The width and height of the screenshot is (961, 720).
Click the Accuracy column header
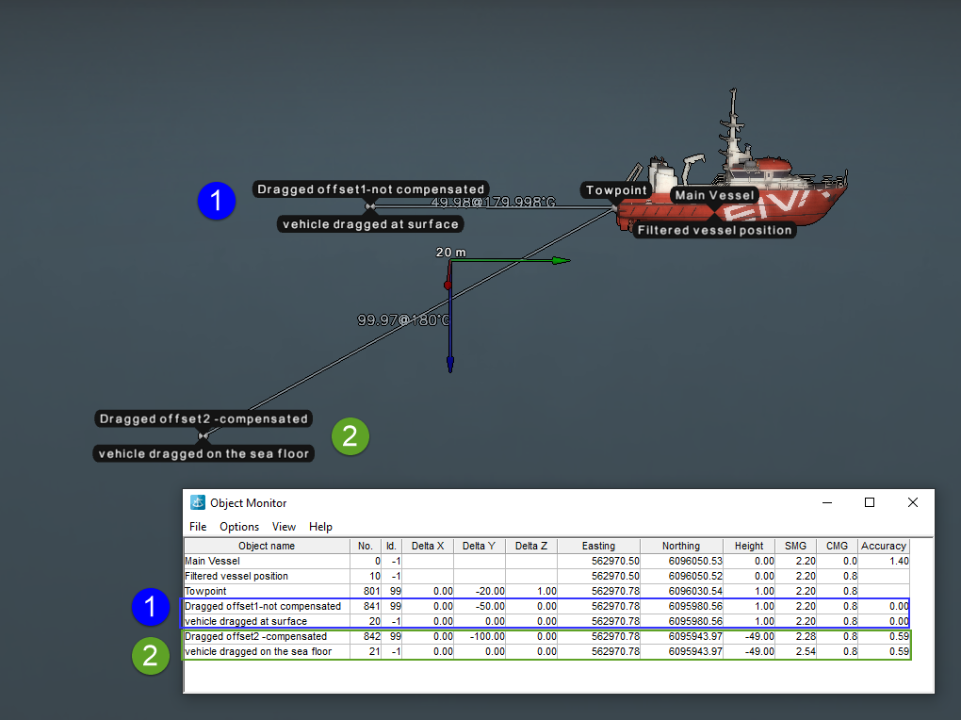coord(883,546)
